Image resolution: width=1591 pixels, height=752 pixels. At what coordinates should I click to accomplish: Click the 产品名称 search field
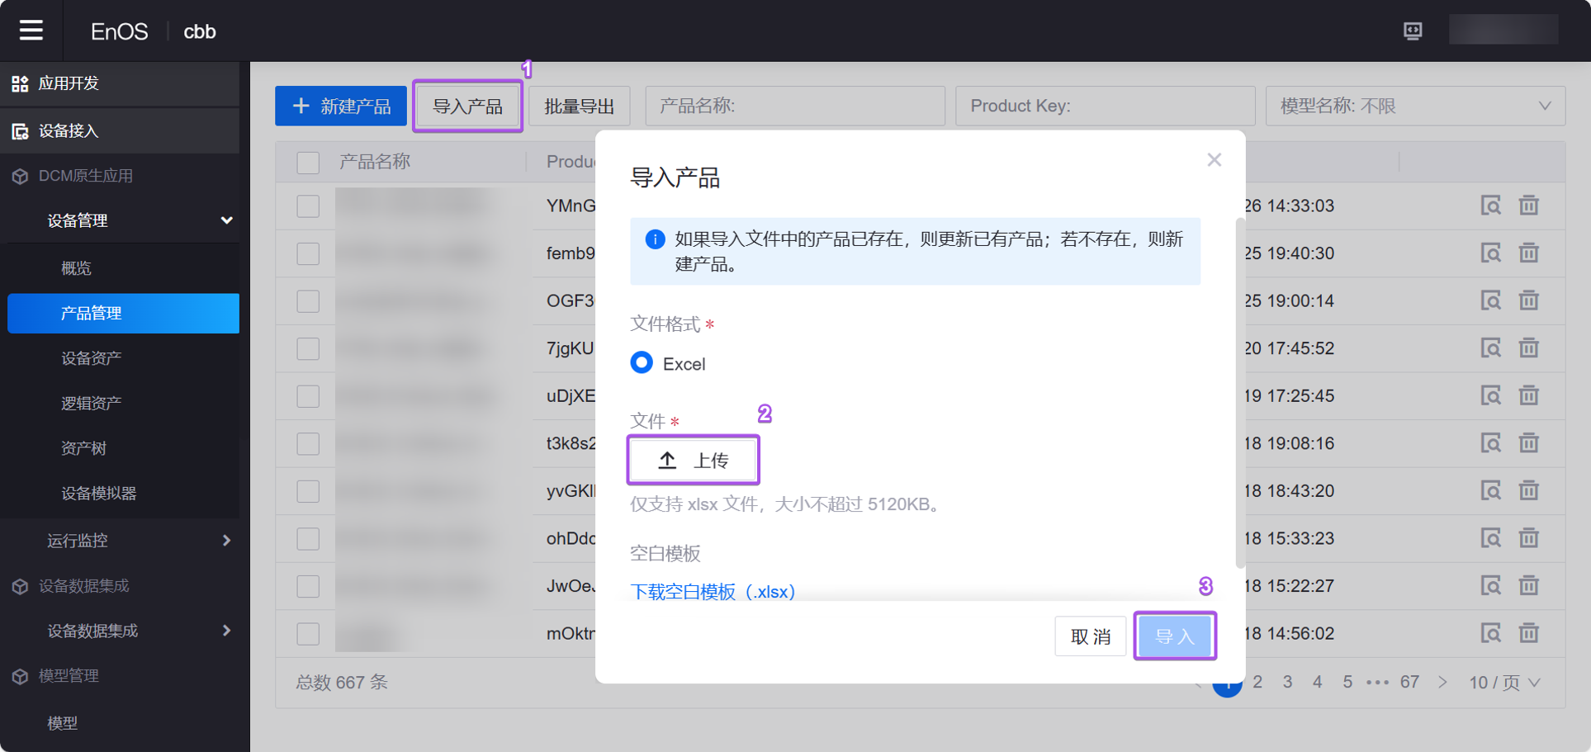tap(794, 106)
